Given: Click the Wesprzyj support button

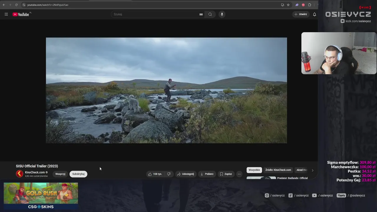Looking at the screenshot, I should point(60,174).
